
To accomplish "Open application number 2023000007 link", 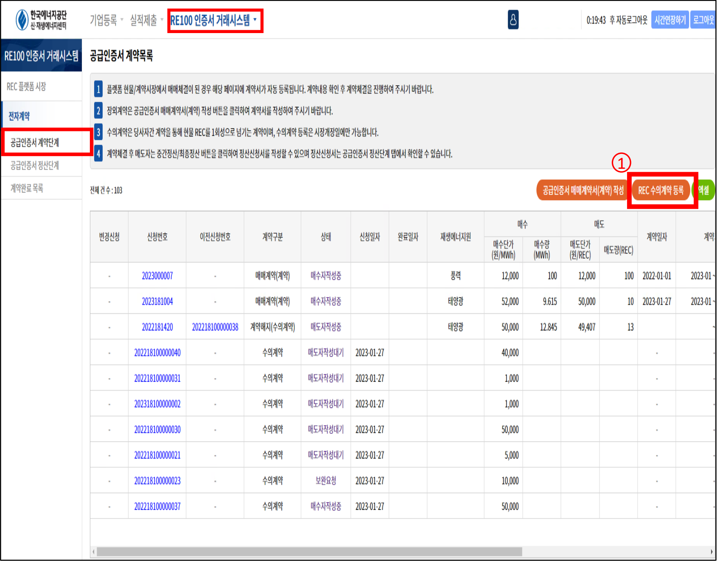I will [157, 276].
